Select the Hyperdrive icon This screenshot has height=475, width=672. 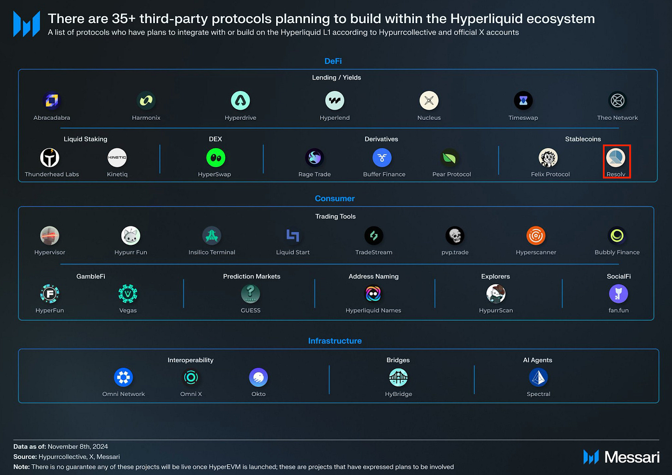240,101
